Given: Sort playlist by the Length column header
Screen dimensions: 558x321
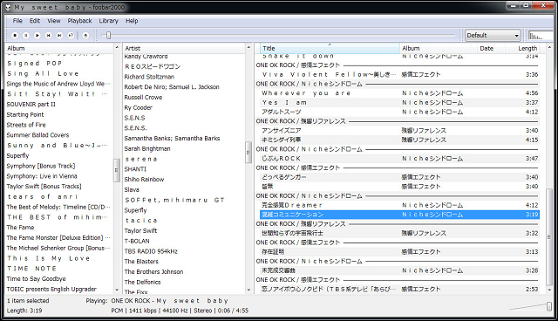Looking at the screenshot, I should click(522, 48).
